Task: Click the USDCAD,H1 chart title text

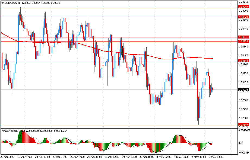Action: coord(12,2)
